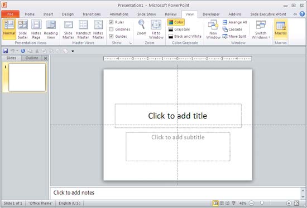Close the slides pane
This screenshot has width=307, height=208.
click(45, 58)
